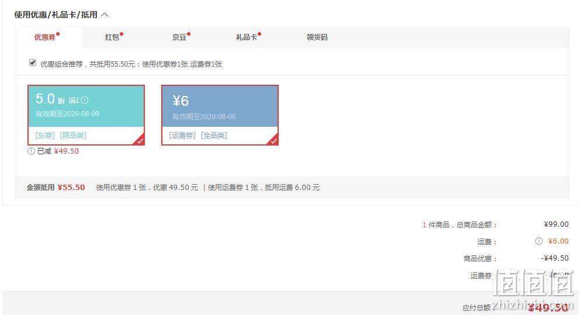Switch to the 红包 tab
Image resolution: width=579 pixels, height=315 pixels.
(x=112, y=37)
